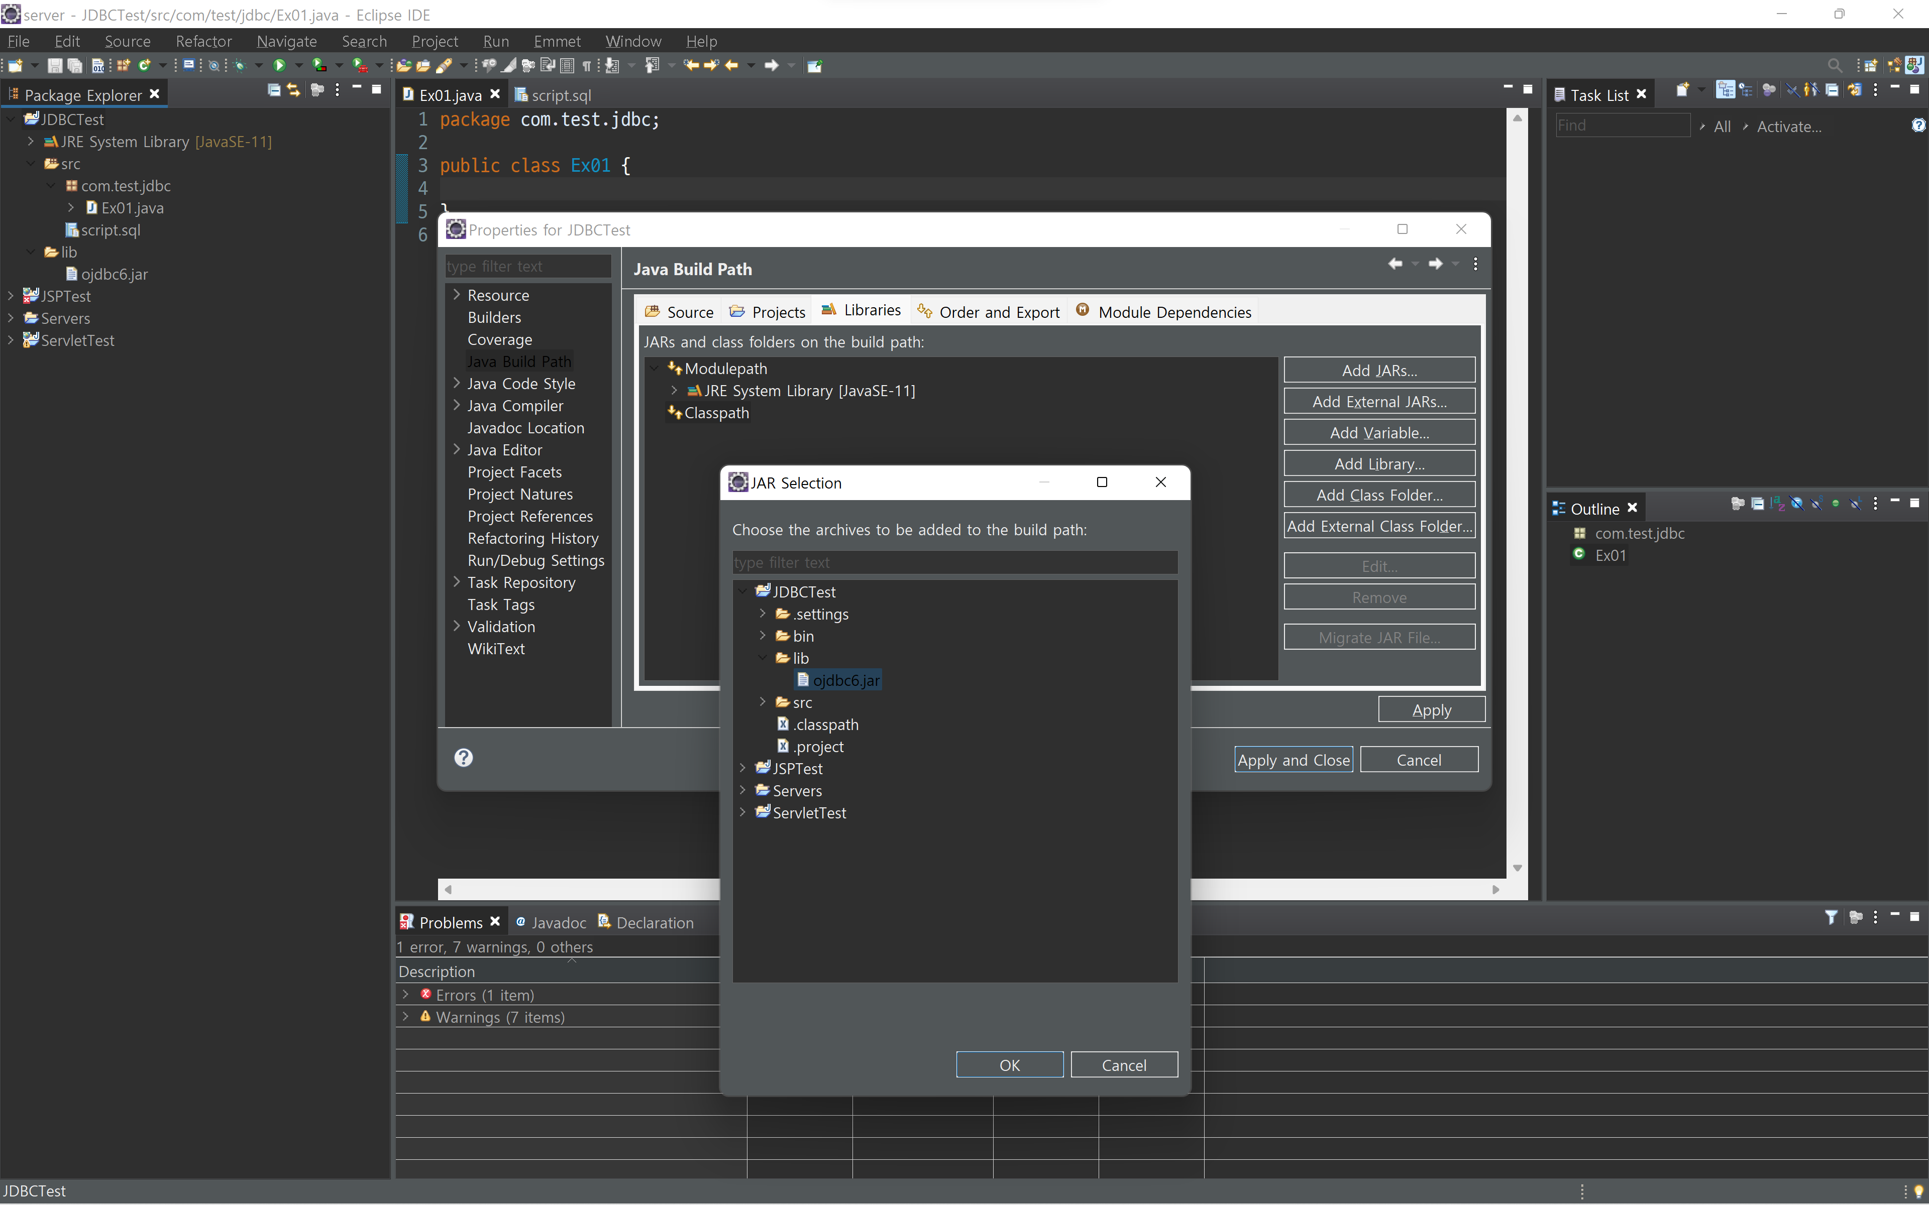
Task: Click Collapse All in Package Explorer
Action: [273, 91]
